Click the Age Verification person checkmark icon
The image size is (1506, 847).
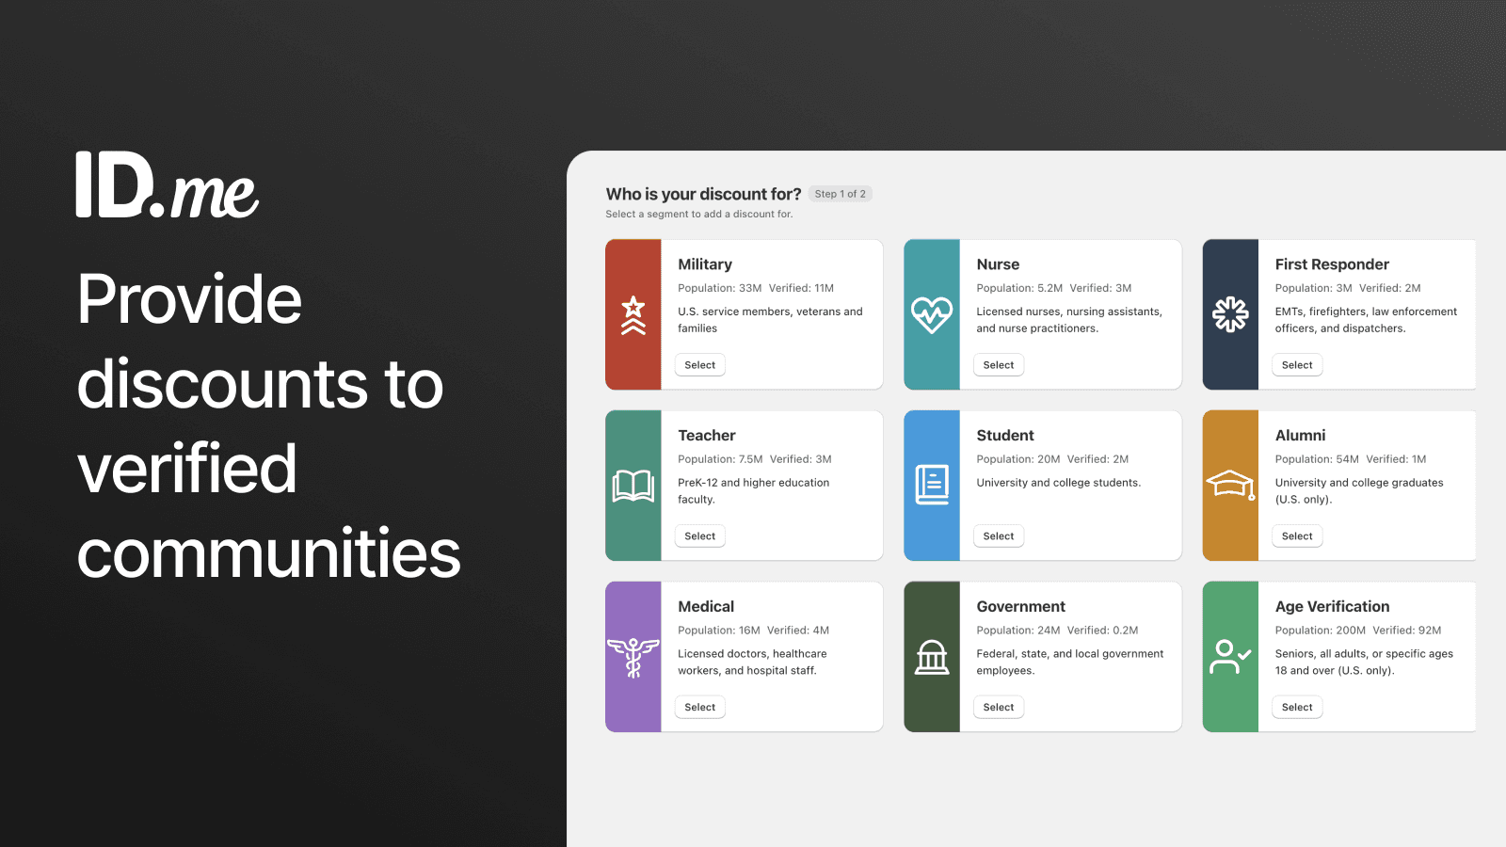[x=1230, y=656]
